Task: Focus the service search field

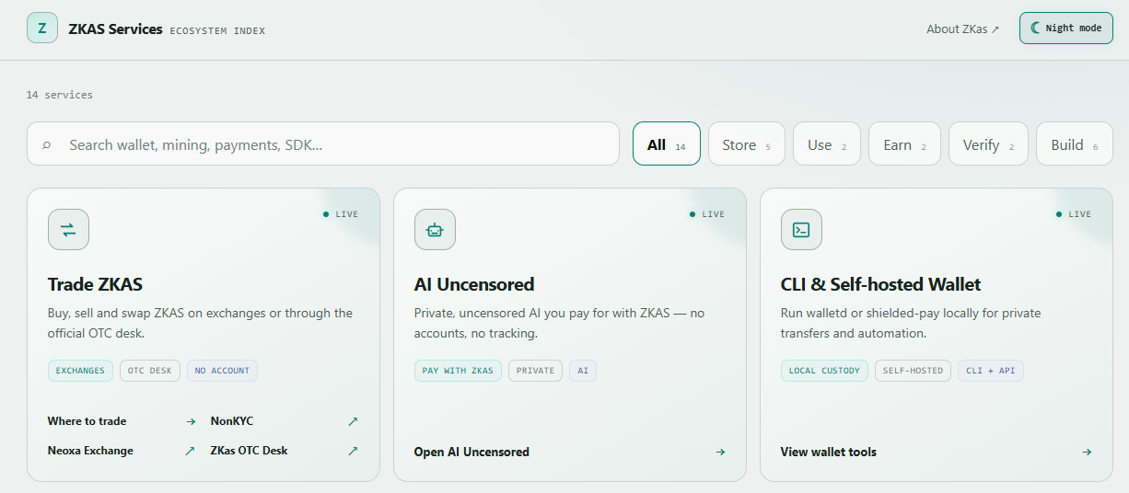Action: pos(323,144)
